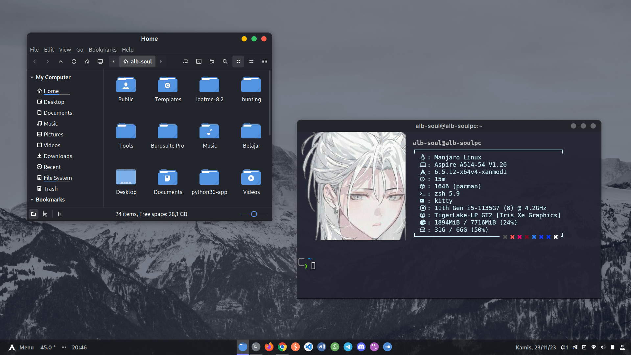Viewport: 631px width, 355px height.
Task: Open the Bookmarks menu
Action: pyautogui.click(x=103, y=50)
